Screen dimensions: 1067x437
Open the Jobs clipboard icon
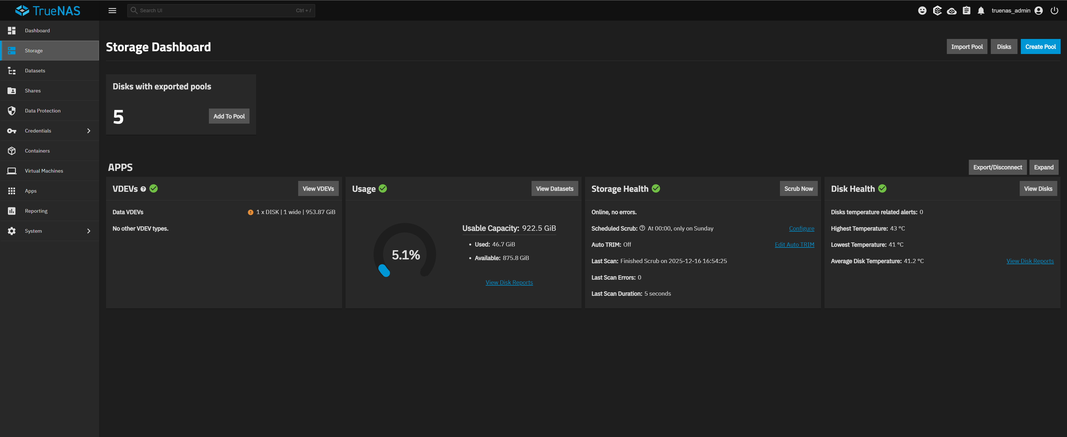coord(966,11)
